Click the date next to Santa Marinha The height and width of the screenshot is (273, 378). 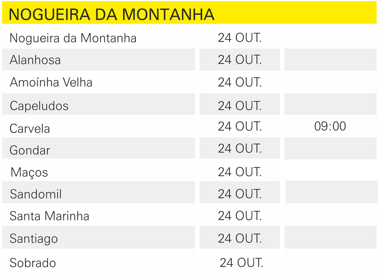240,216
